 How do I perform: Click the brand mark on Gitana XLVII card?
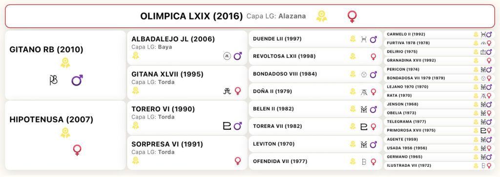tap(227, 91)
